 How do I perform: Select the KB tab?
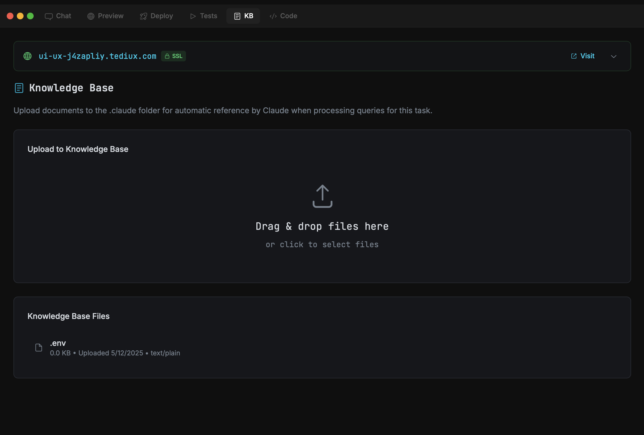point(243,16)
